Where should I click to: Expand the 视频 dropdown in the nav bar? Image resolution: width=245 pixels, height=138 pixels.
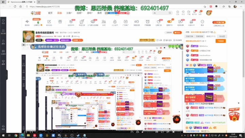point(79,13)
